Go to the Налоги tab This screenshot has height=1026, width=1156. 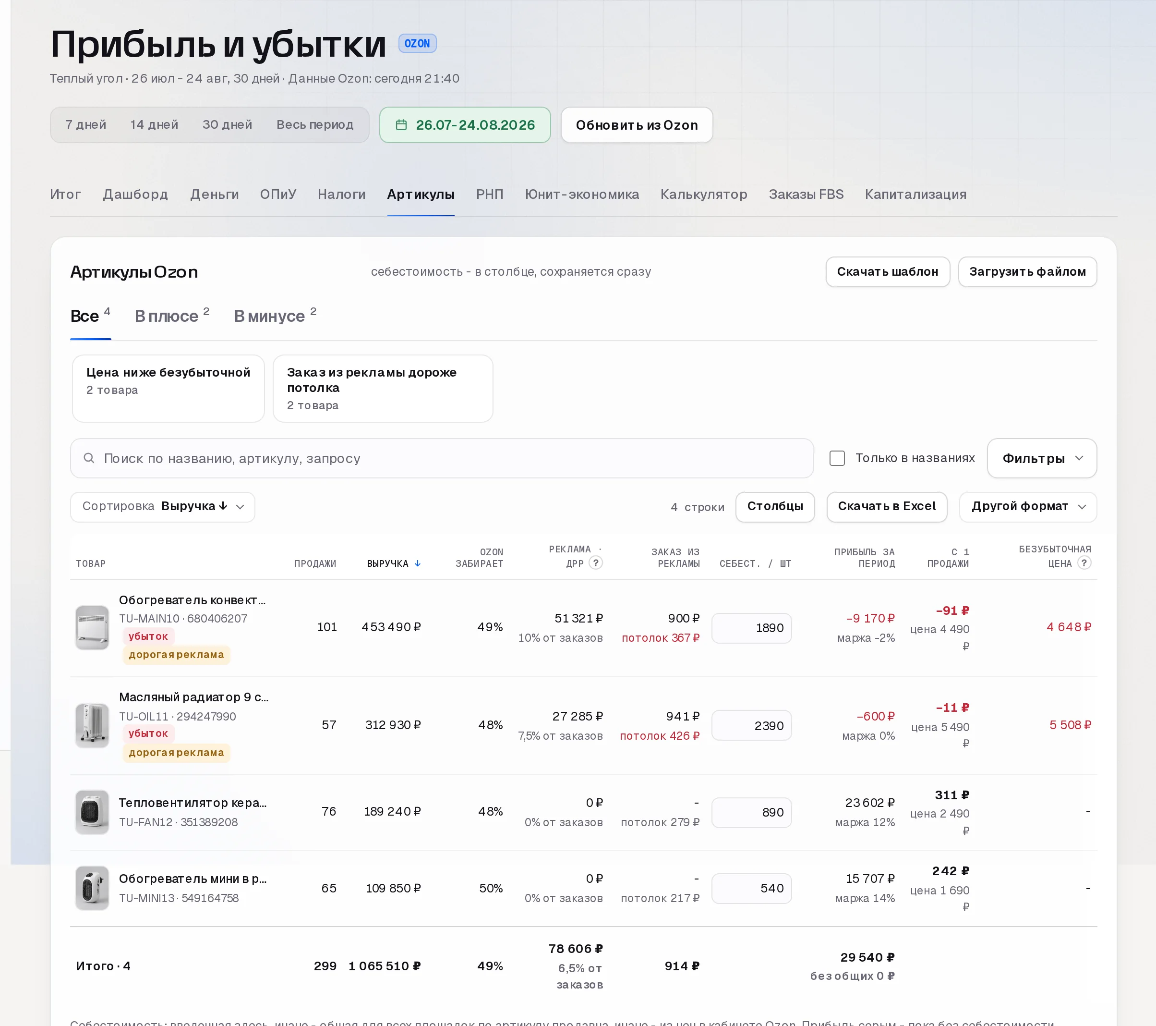tap(342, 194)
